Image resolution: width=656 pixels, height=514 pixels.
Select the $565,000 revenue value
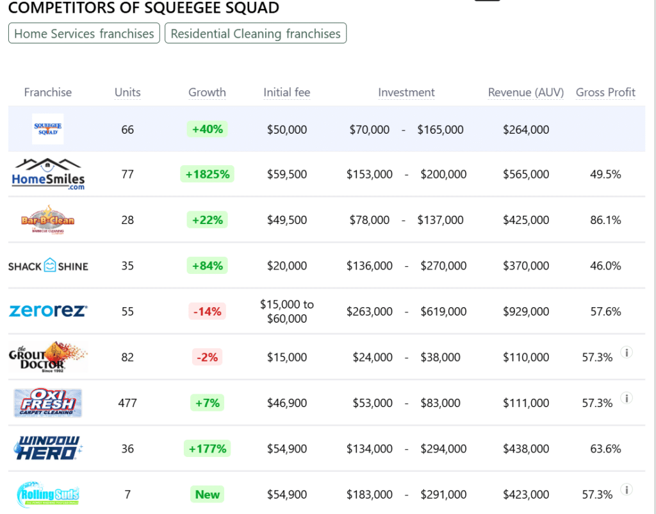(526, 174)
